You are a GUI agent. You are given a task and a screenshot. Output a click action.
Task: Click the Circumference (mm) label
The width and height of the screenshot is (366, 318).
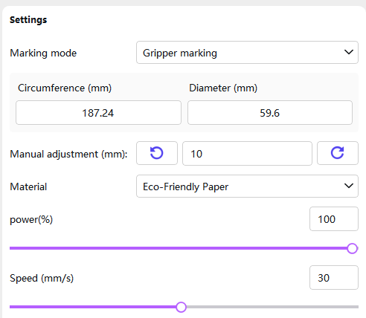(x=65, y=88)
